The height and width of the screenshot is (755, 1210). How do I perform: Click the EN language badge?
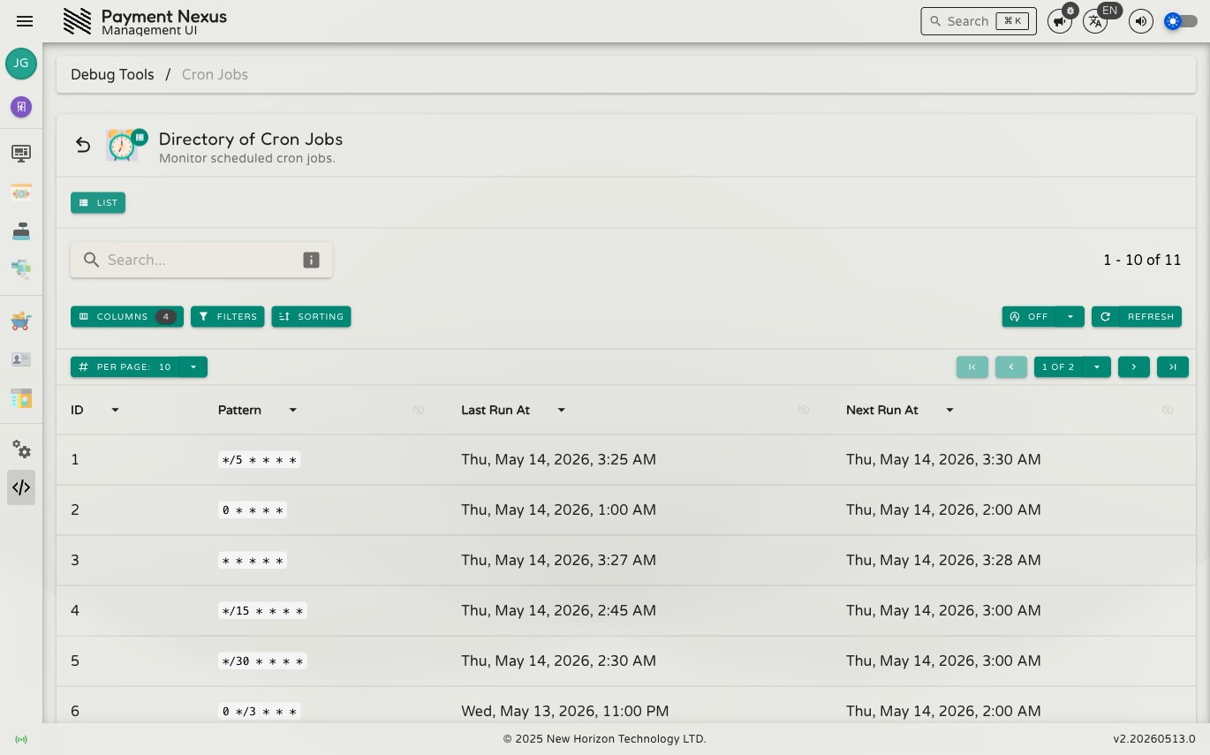(1109, 11)
